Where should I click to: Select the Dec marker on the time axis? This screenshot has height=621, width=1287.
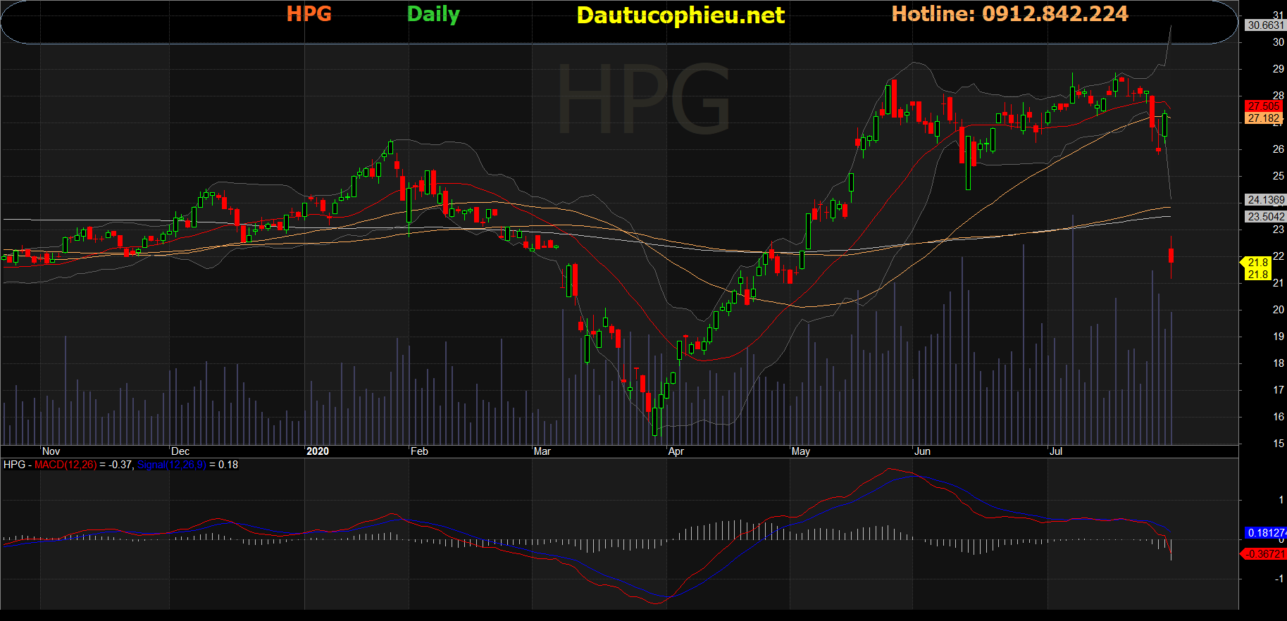[x=180, y=451]
